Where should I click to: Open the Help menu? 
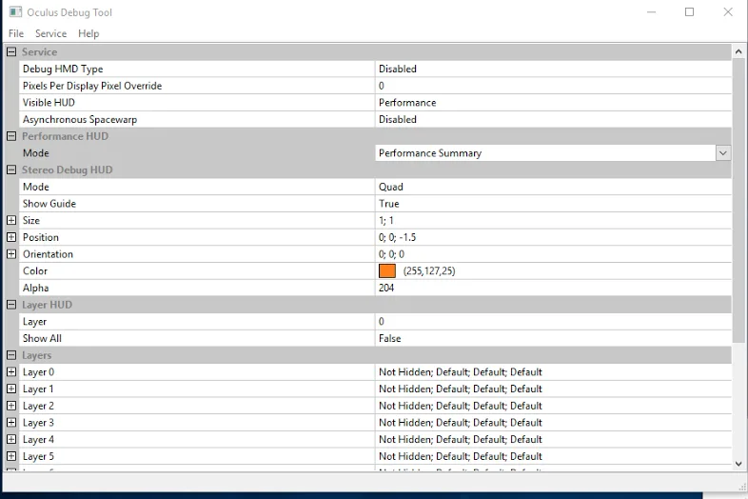[89, 33]
